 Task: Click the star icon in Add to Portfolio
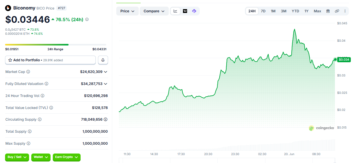pos(10,60)
